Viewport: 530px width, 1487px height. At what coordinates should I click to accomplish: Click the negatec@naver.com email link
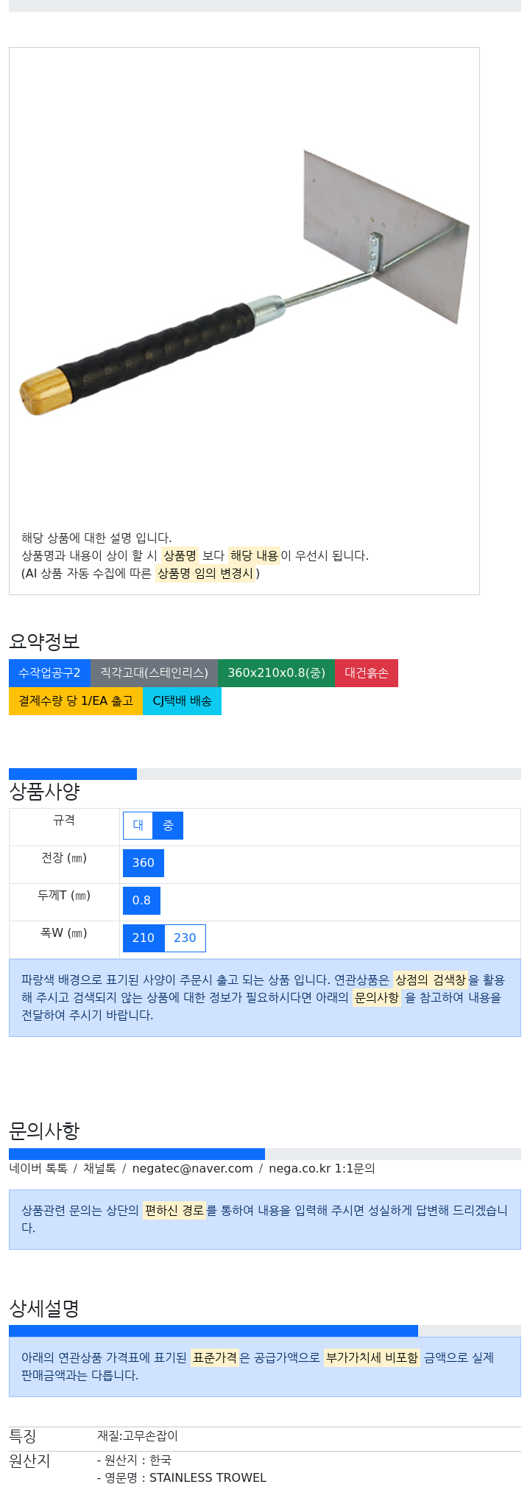coord(192,1169)
